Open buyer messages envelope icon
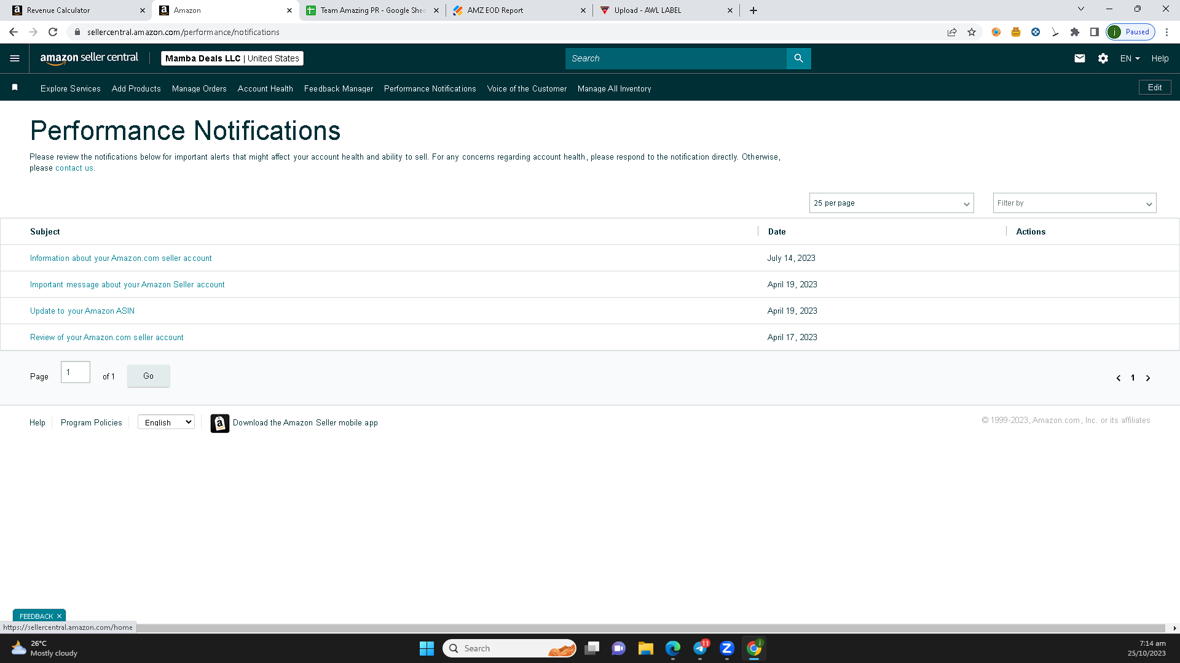 click(1080, 58)
